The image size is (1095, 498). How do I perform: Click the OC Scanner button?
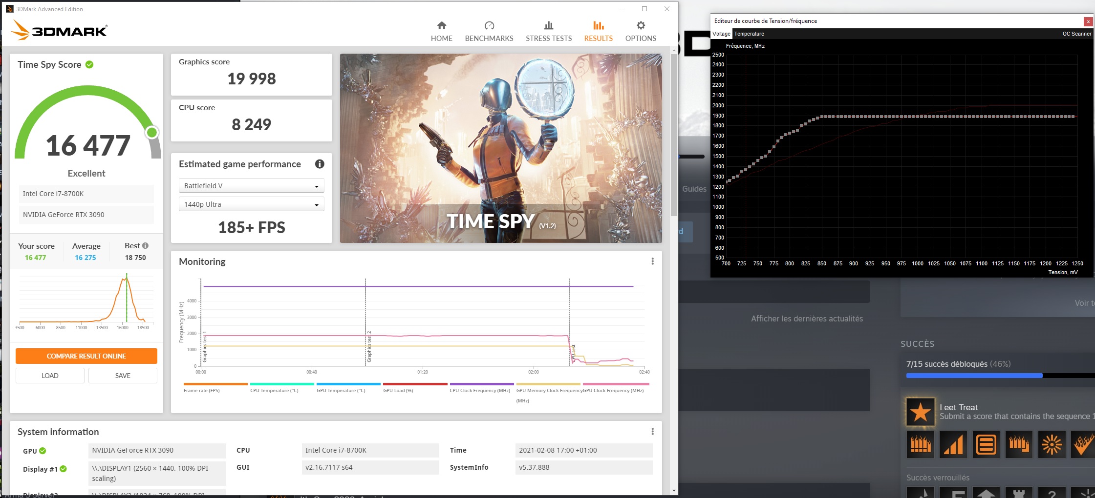click(x=1076, y=34)
